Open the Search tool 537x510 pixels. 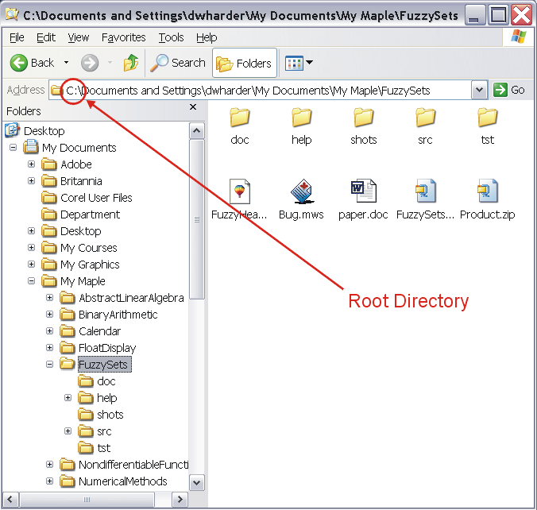(x=179, y=63)
